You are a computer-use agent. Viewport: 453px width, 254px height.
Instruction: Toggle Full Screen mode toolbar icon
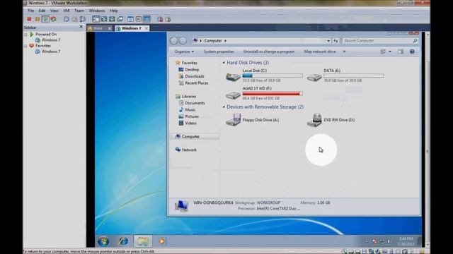(112, 19)
